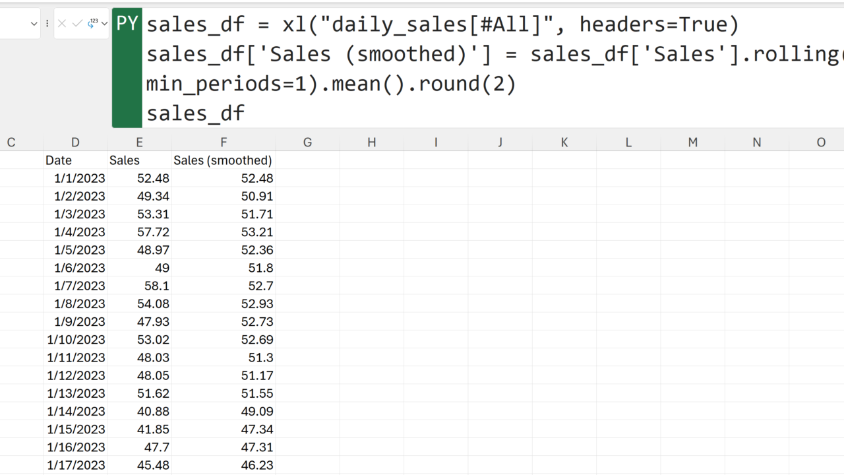Select the smoothed value 47.31 cell

tap(223, 447)
